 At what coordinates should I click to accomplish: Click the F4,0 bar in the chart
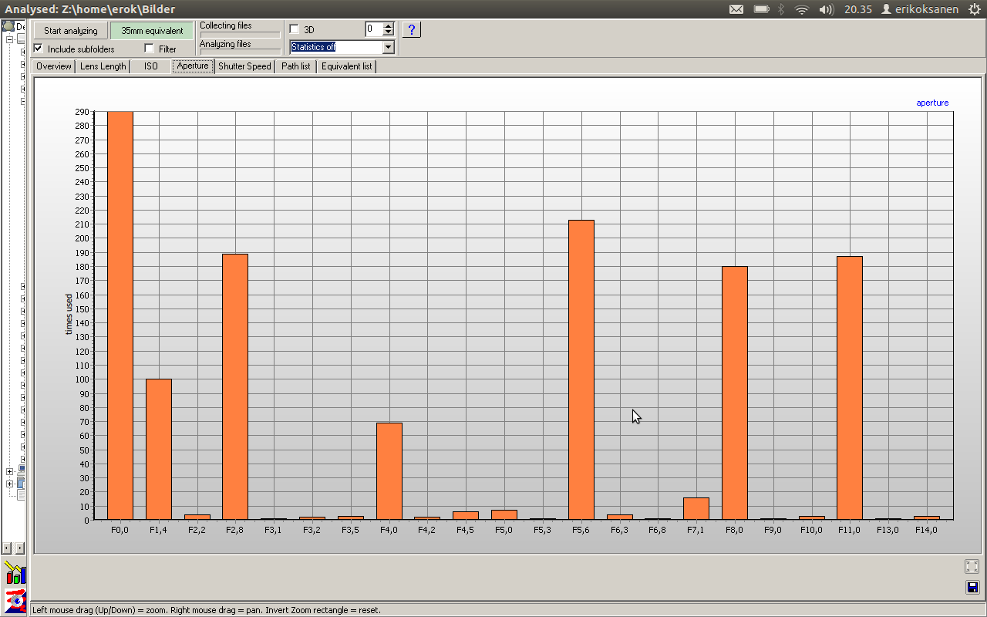tap(389, 470)
